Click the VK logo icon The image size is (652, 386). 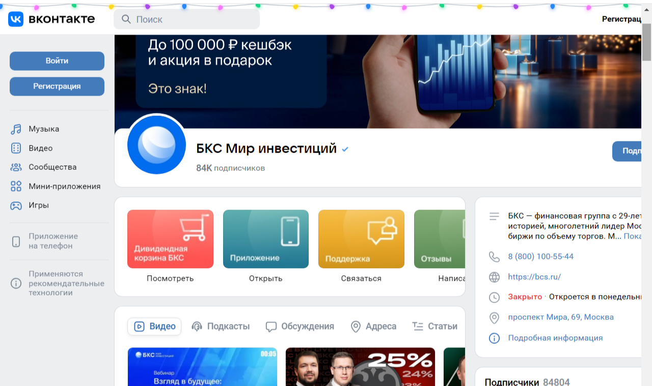click(16, 19)
